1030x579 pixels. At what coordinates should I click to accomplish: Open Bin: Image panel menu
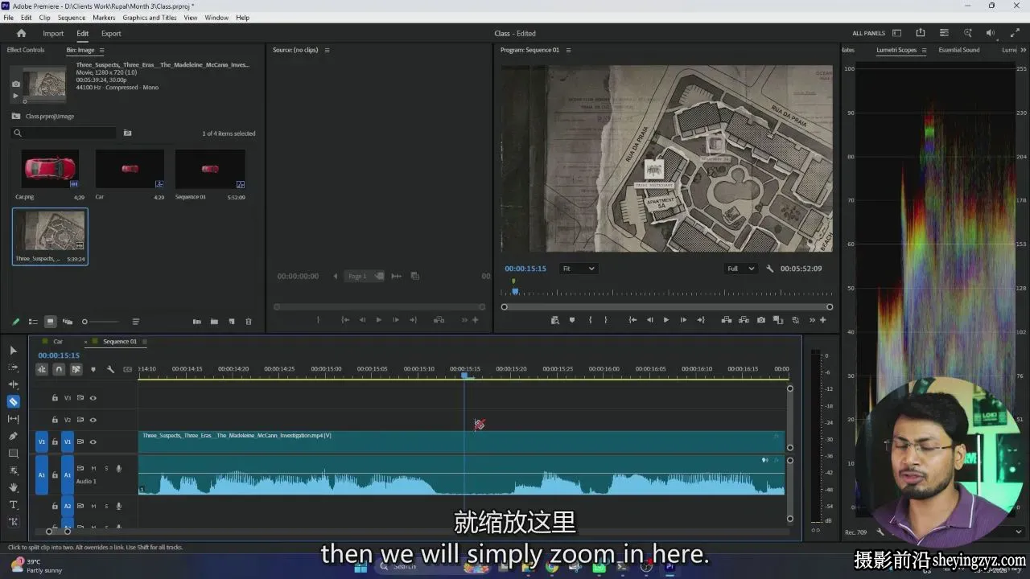101,50
